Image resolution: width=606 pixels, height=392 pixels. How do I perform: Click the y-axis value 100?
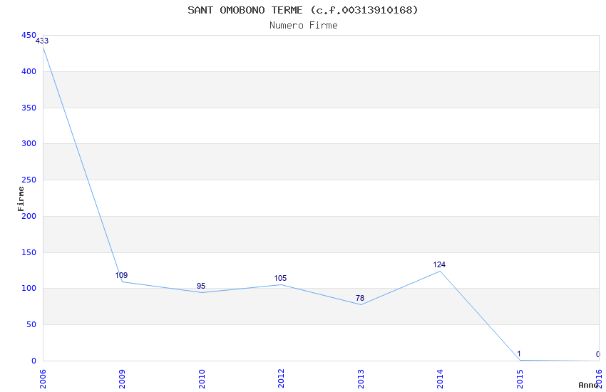(x=29, y=288)
